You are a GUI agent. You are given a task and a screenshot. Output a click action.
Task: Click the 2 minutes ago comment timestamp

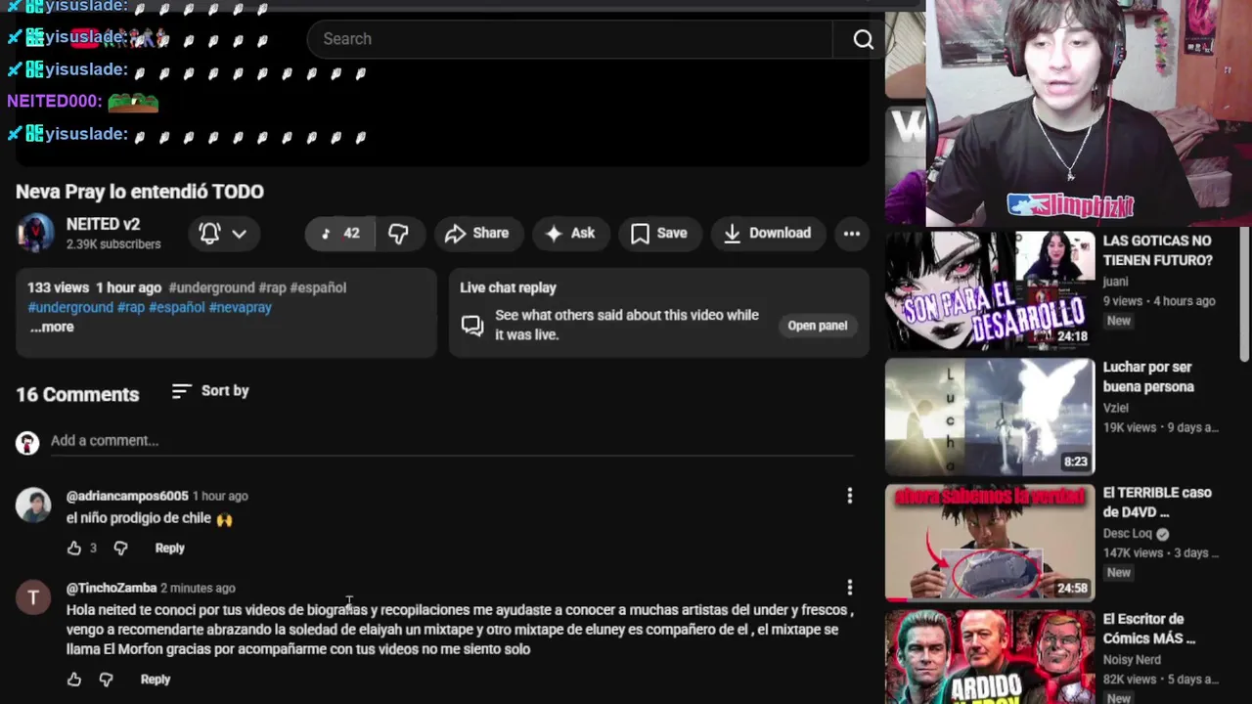198,589
